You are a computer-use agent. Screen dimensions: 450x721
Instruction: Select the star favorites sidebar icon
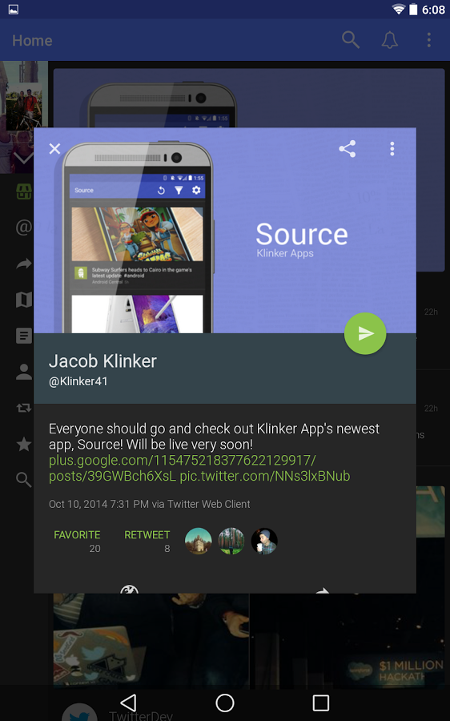point(23,444)
